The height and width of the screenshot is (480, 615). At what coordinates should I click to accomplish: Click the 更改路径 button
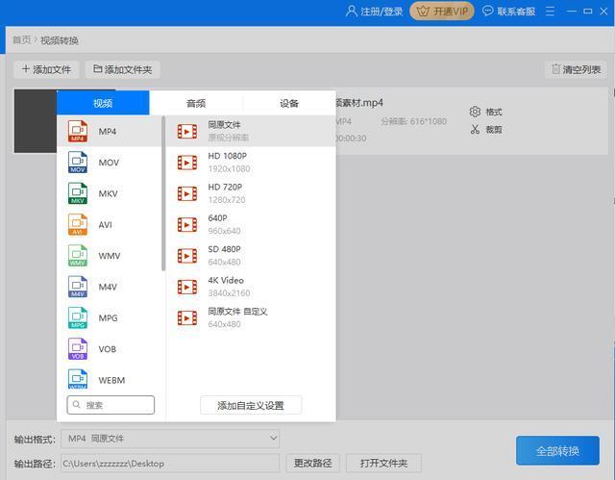coord(312,463)
